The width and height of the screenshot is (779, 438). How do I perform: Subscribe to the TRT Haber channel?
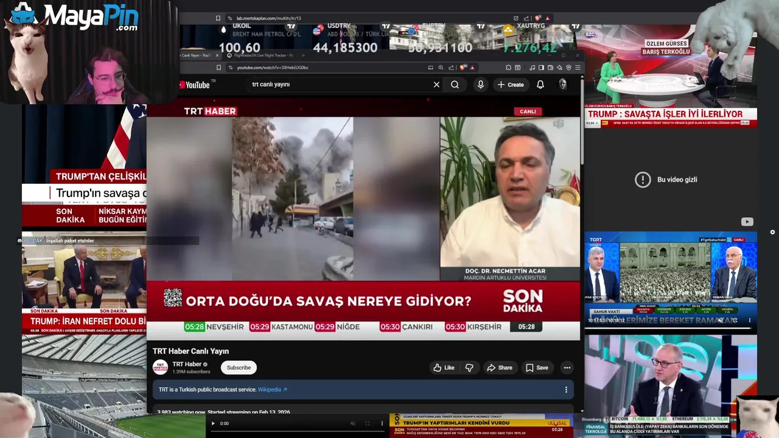coord(239,367)
